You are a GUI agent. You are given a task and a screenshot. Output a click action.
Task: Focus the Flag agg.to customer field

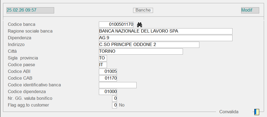(115, 105)
